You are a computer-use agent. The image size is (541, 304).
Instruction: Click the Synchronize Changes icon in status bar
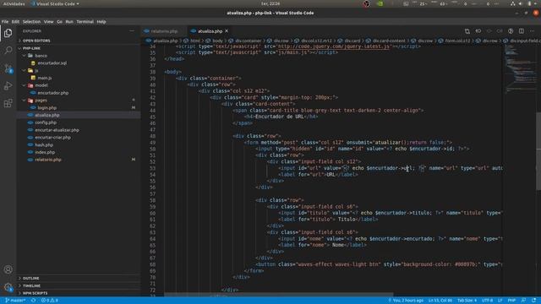point(34,301)
